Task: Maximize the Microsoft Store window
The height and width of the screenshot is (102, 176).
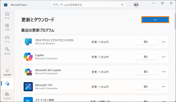Action: 162,3
